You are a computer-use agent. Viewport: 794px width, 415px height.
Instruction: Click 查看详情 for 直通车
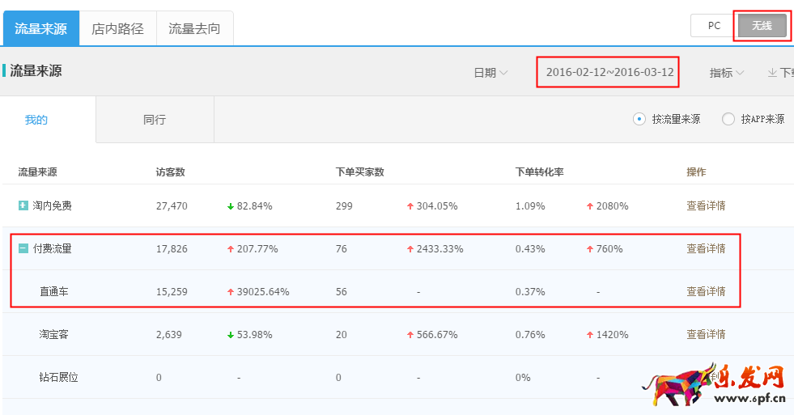706,291
